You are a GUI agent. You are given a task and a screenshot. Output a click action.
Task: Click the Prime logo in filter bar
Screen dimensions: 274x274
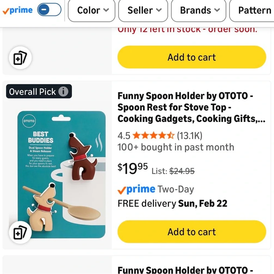click(x=18, y=10)
